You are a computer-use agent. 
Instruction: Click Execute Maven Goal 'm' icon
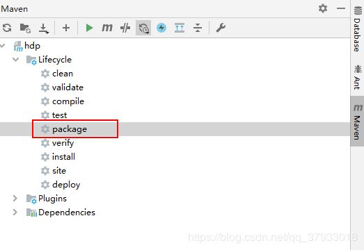pyautogui.click(x=107, y=28)
